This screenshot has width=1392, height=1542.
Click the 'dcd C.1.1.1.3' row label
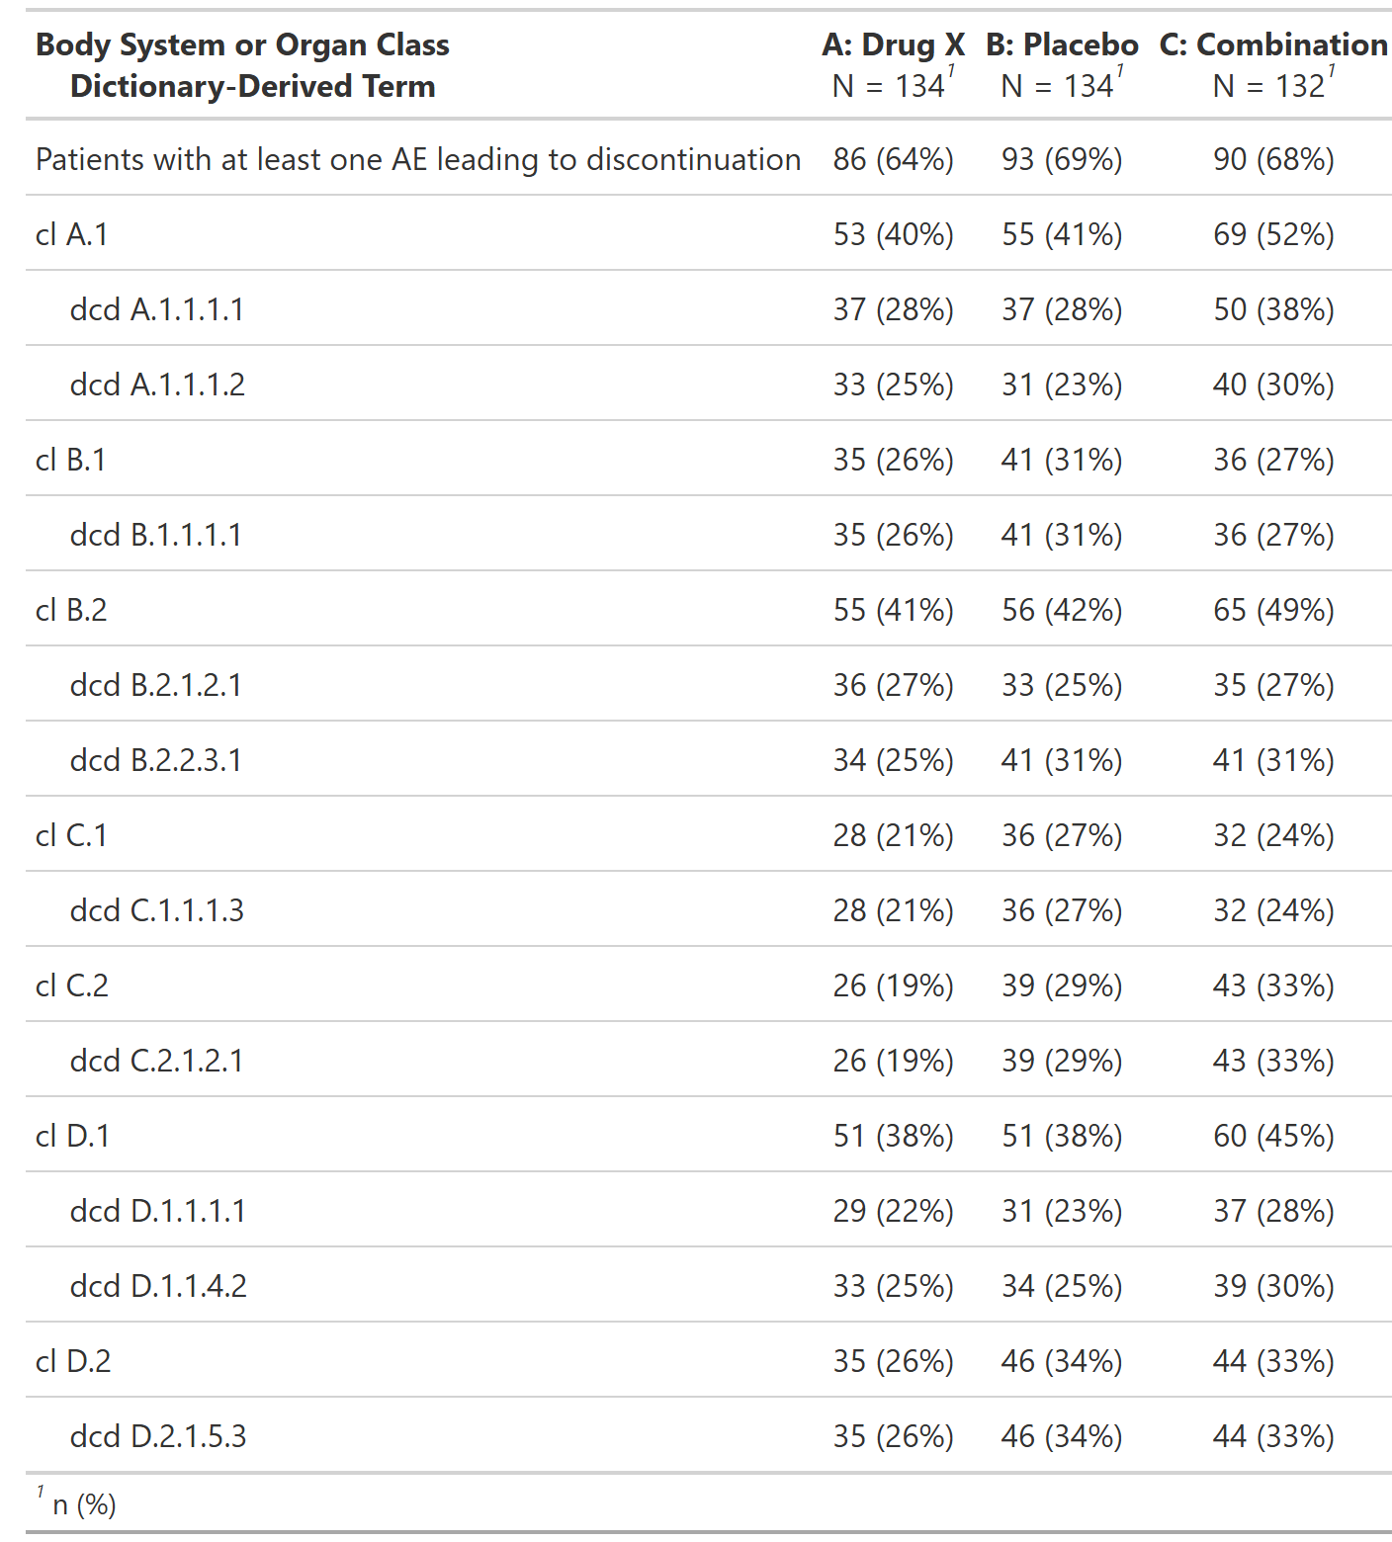[156, 910]
